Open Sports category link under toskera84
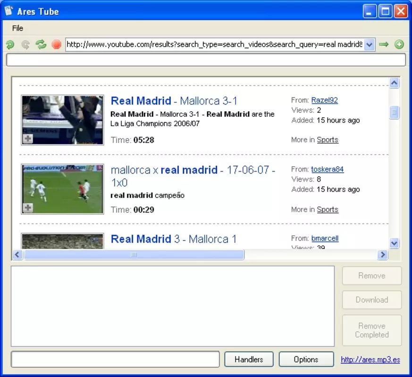412x377 pixels. coord(328,209)
